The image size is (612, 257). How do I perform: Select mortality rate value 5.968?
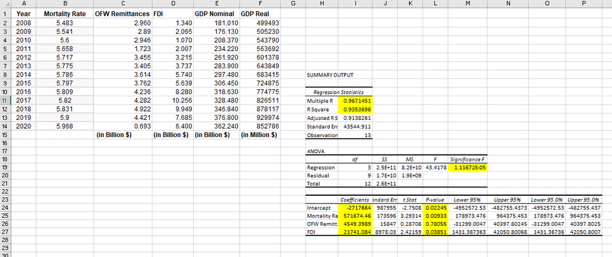coord(65,126)
